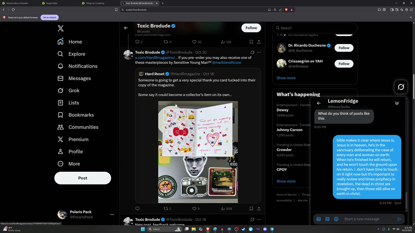Follow Toxic Brodude
The width and height of the screenshot is (415, 233).
click(251, 28)
